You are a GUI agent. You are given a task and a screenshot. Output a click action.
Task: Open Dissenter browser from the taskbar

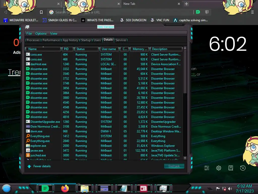coord(45,188)
